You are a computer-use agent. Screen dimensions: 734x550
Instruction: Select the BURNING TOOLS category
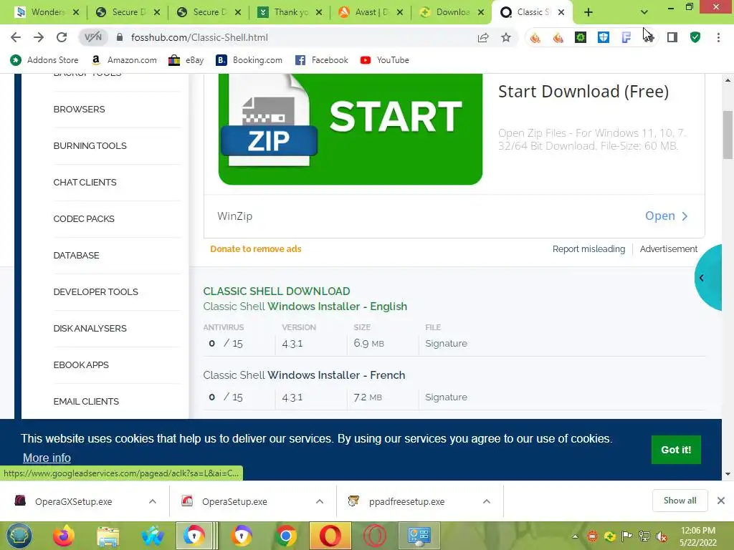90,145
